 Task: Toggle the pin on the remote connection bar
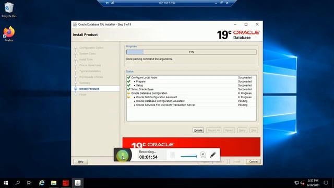[x=107, y=3]
